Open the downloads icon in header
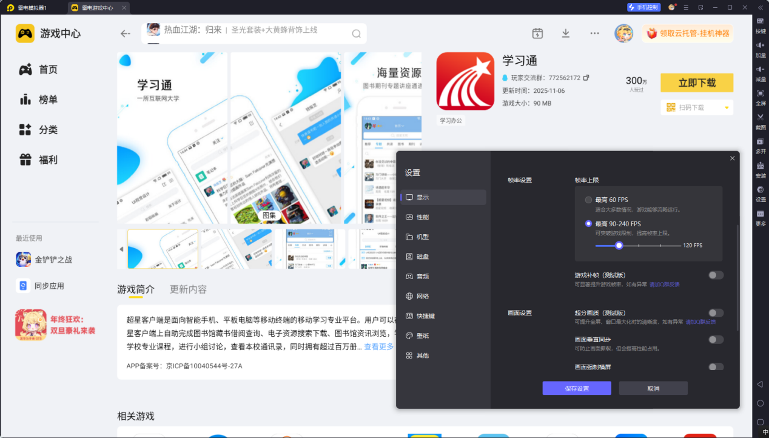Image resolution: width=769 pixels, height=438 pixels. [566, 33]
